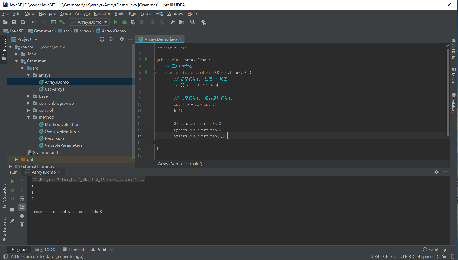Toggle soft-wrap in Run console
This screenshot has width=458, height=260.
click(22, 198)
